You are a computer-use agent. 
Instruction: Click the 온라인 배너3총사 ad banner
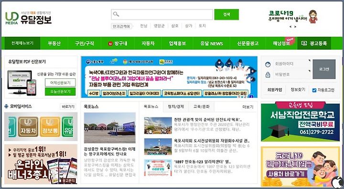[41, 164]
